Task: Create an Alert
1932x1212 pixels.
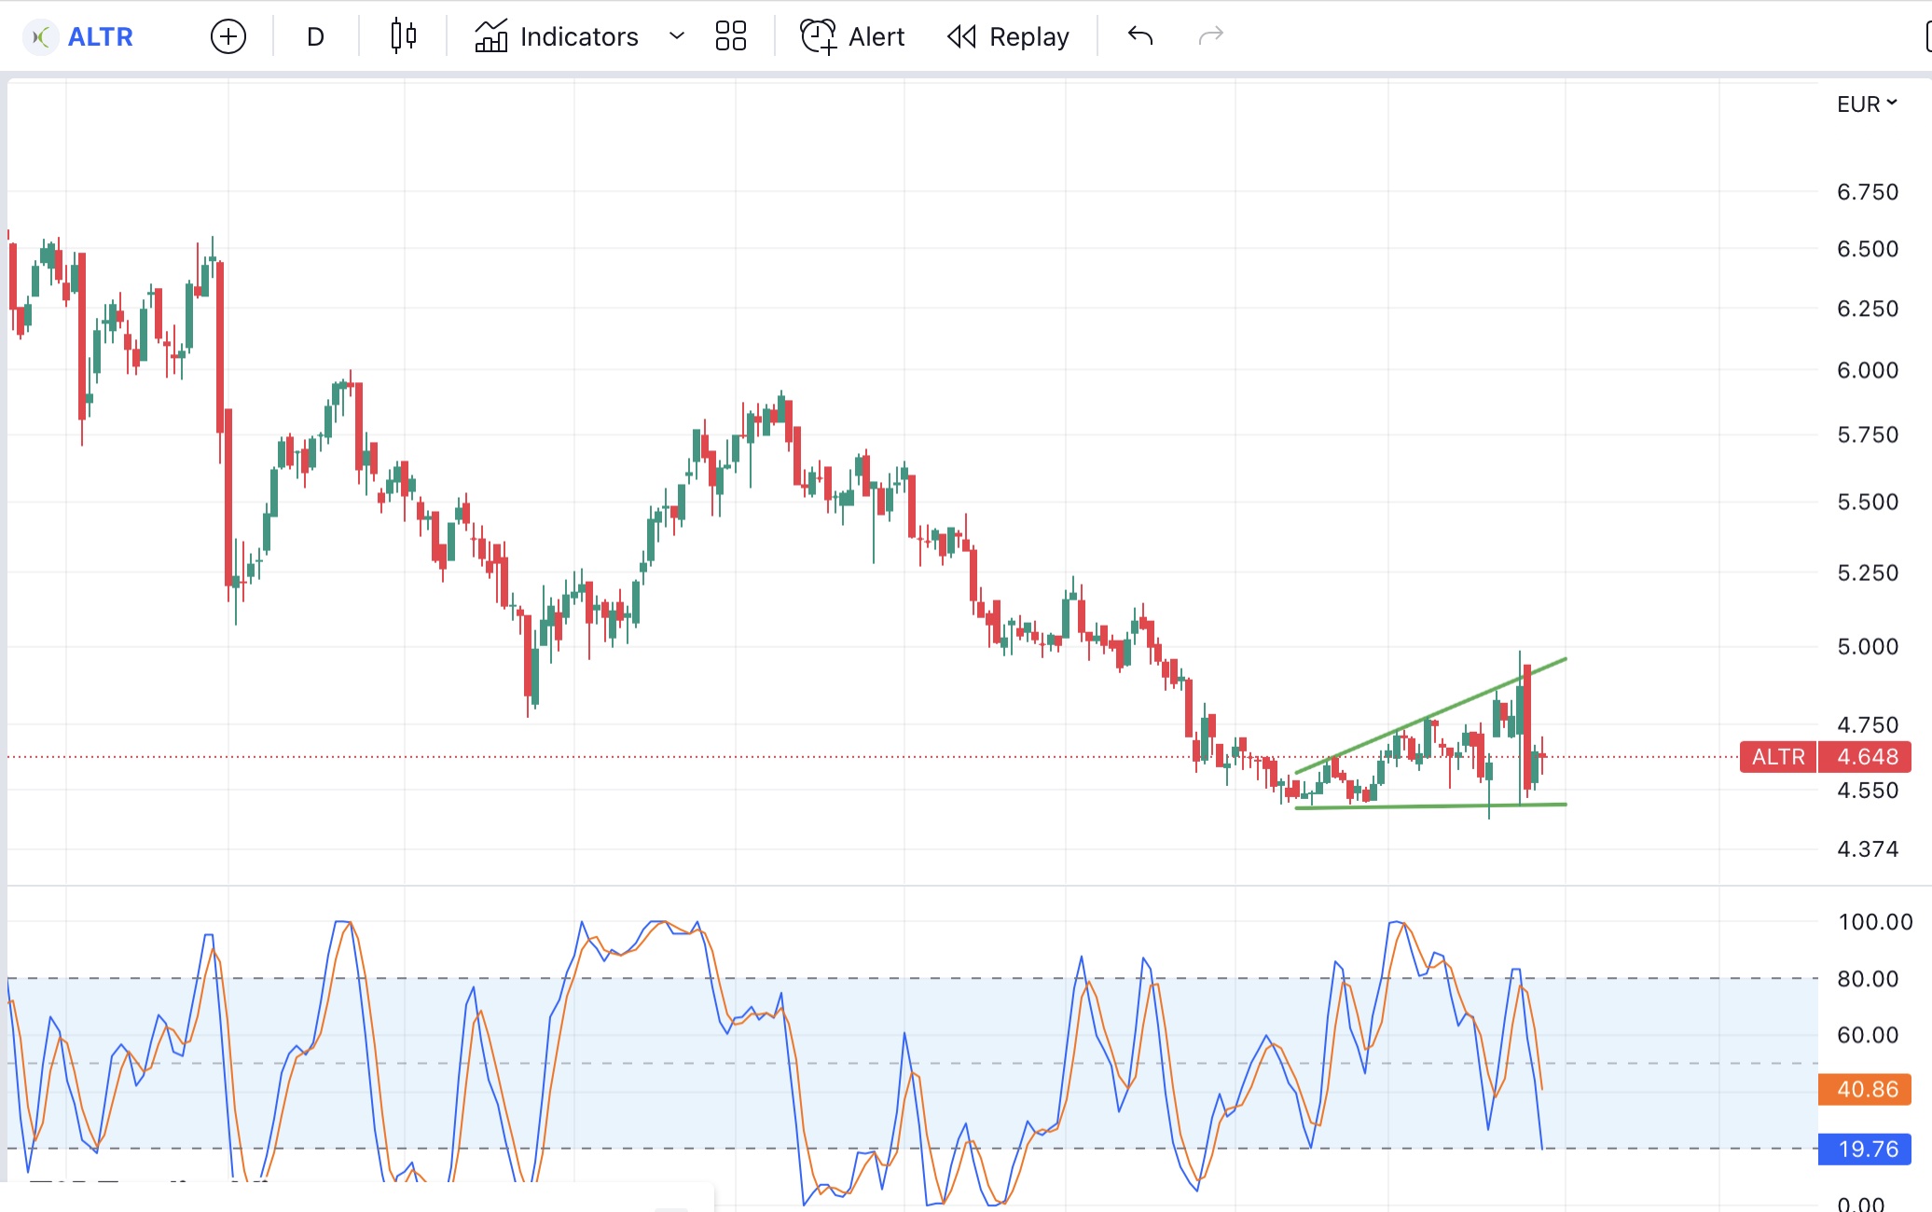Action: pos(876,37)
